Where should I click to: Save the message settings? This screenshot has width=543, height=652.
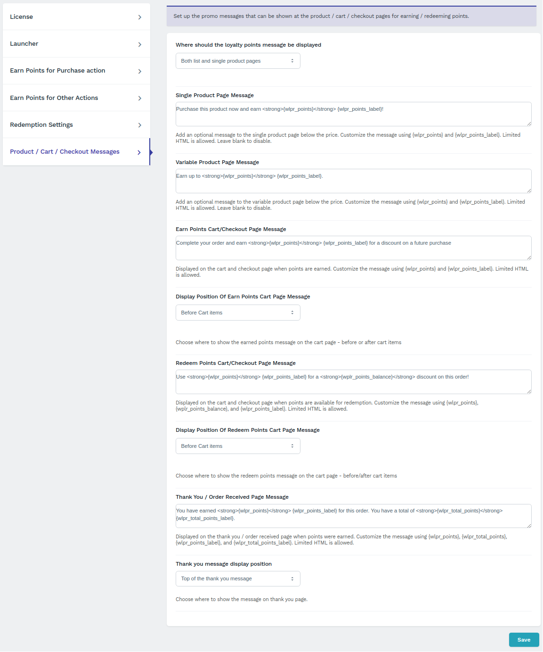coord(524,640)
